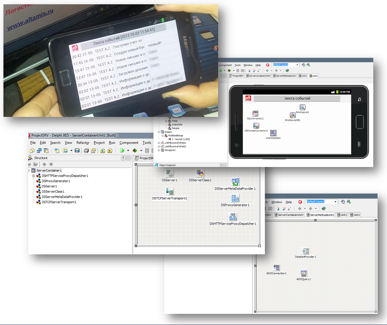Collapse ServerContainer1 root node in Structure tree
Image resolution: width=387 pixels, height=325 pixels.
point(29,170)
